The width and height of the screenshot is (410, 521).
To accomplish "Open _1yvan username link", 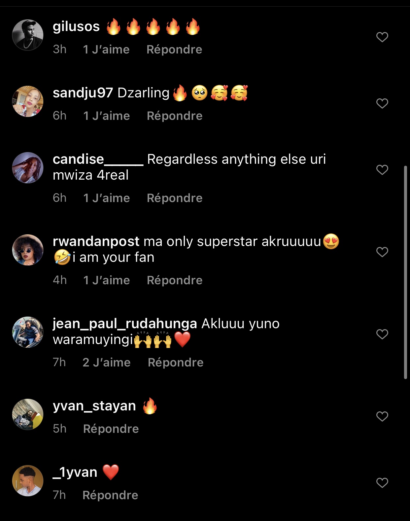I will (x=75, y=472).
